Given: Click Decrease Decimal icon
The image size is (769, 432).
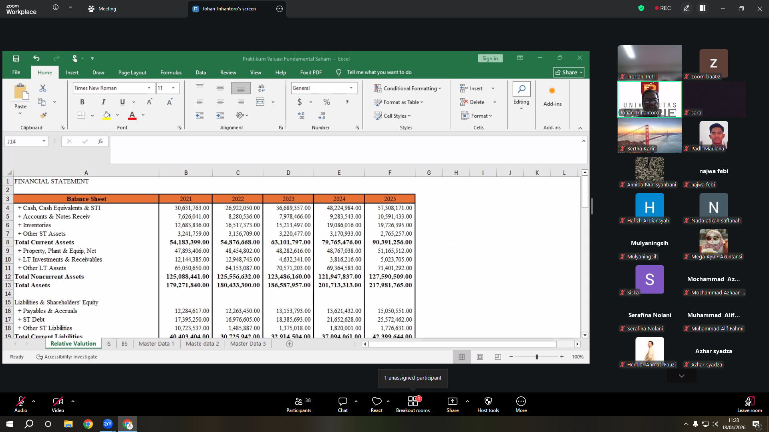Looking at the screenshot, I should (x=322, y=116).
